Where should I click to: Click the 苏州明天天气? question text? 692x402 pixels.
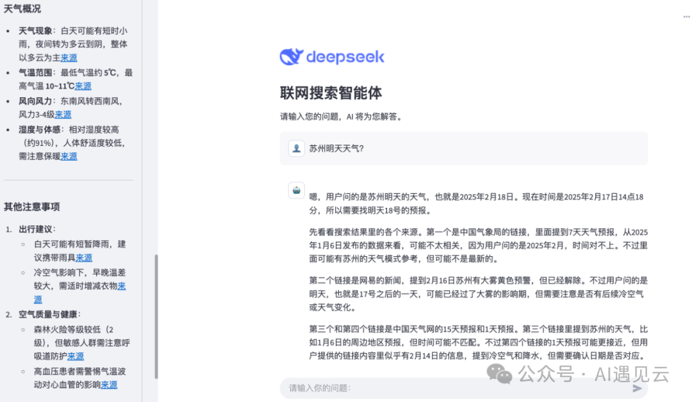(336, 149)
